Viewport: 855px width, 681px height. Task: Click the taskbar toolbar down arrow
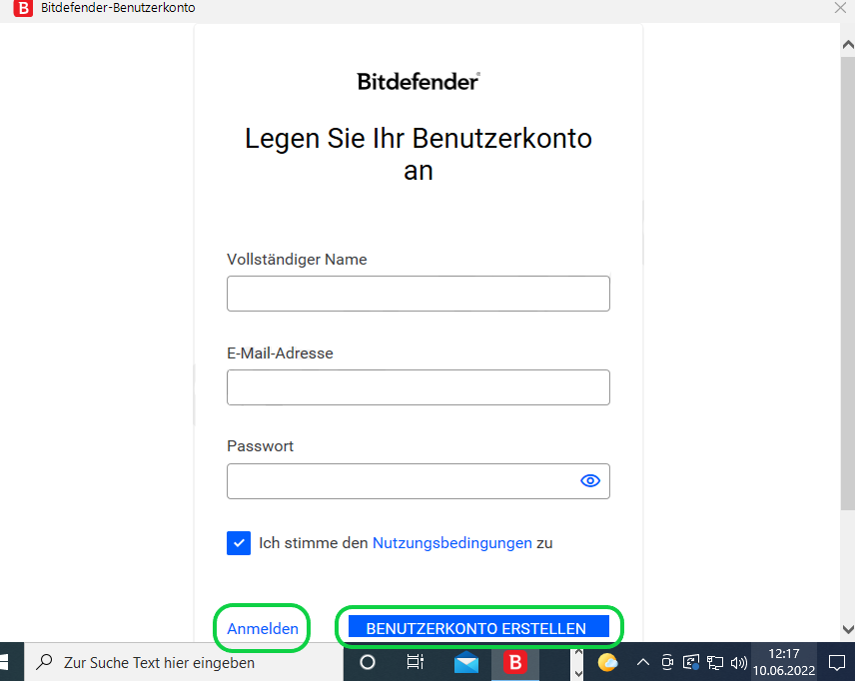point(578,673)
